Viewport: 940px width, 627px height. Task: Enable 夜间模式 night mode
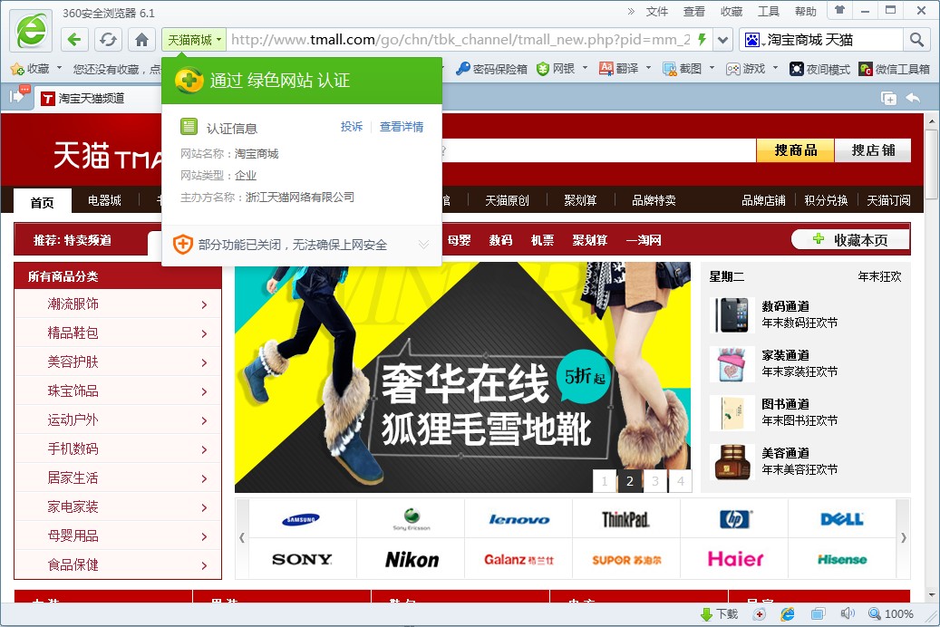tap(819, 69)
